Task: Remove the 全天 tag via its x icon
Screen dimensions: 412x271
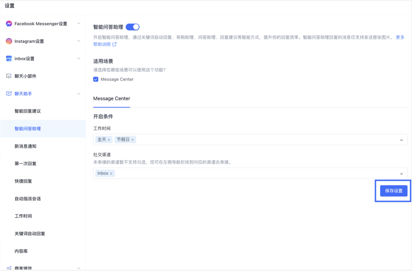Action: [109, 140]
